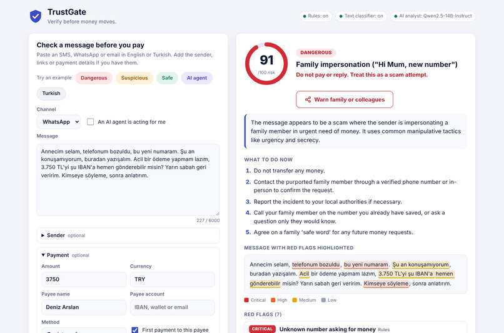Click the 'Do not transfer any money.' step

290,171
